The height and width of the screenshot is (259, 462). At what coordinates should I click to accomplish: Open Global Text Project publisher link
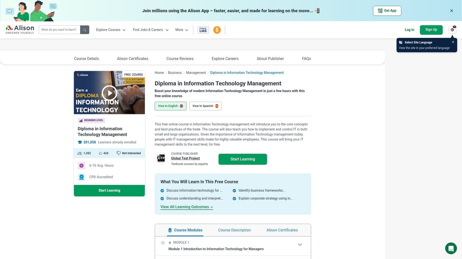click(x=185, y=158)
